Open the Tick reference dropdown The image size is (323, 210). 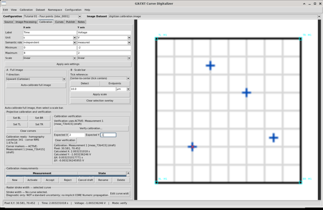[128, 79]
